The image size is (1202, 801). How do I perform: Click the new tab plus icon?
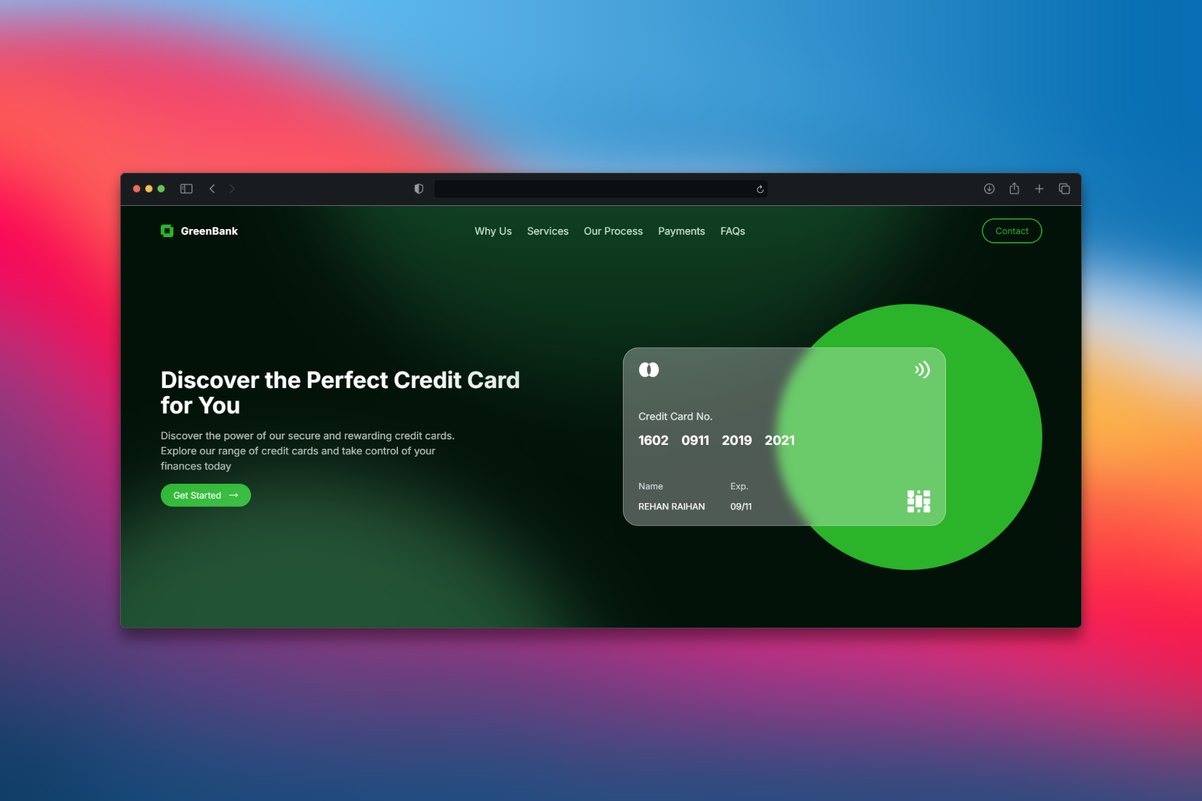click(1039, 188)
